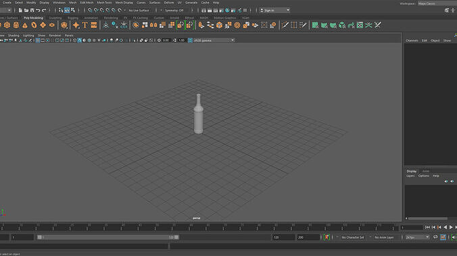Open the Object menu in Channel Box
Image resolution: width=457 pixels, height=256 pixels.
coord(435,40)
